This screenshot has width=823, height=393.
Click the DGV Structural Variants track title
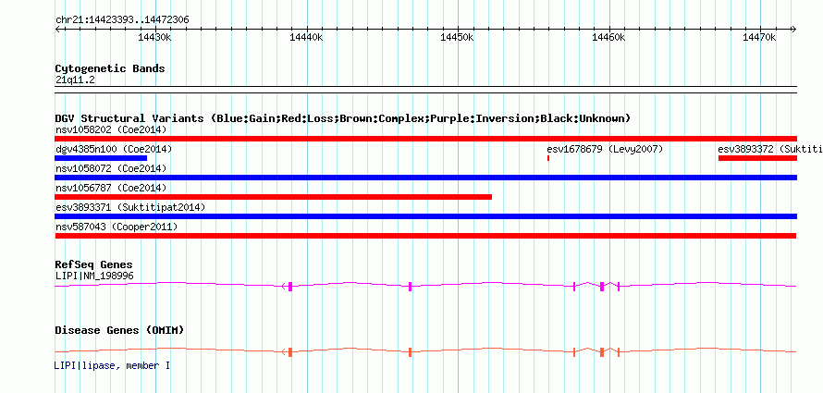342,118
